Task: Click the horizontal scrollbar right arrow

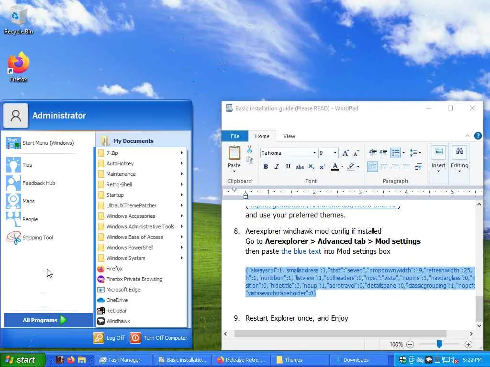Action: pyautogui.click(x=471, y=334)
